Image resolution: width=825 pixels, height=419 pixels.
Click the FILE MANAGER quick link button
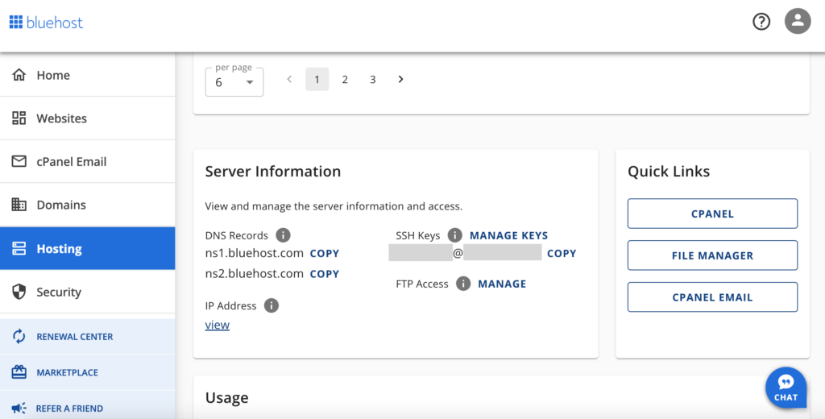coord(712,255)
